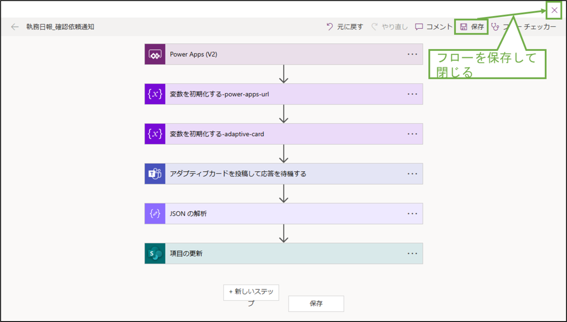Screen dimensions: 567x322
Task: Click the floppy disk 保存 icon in toolbar
Action: 464,27
